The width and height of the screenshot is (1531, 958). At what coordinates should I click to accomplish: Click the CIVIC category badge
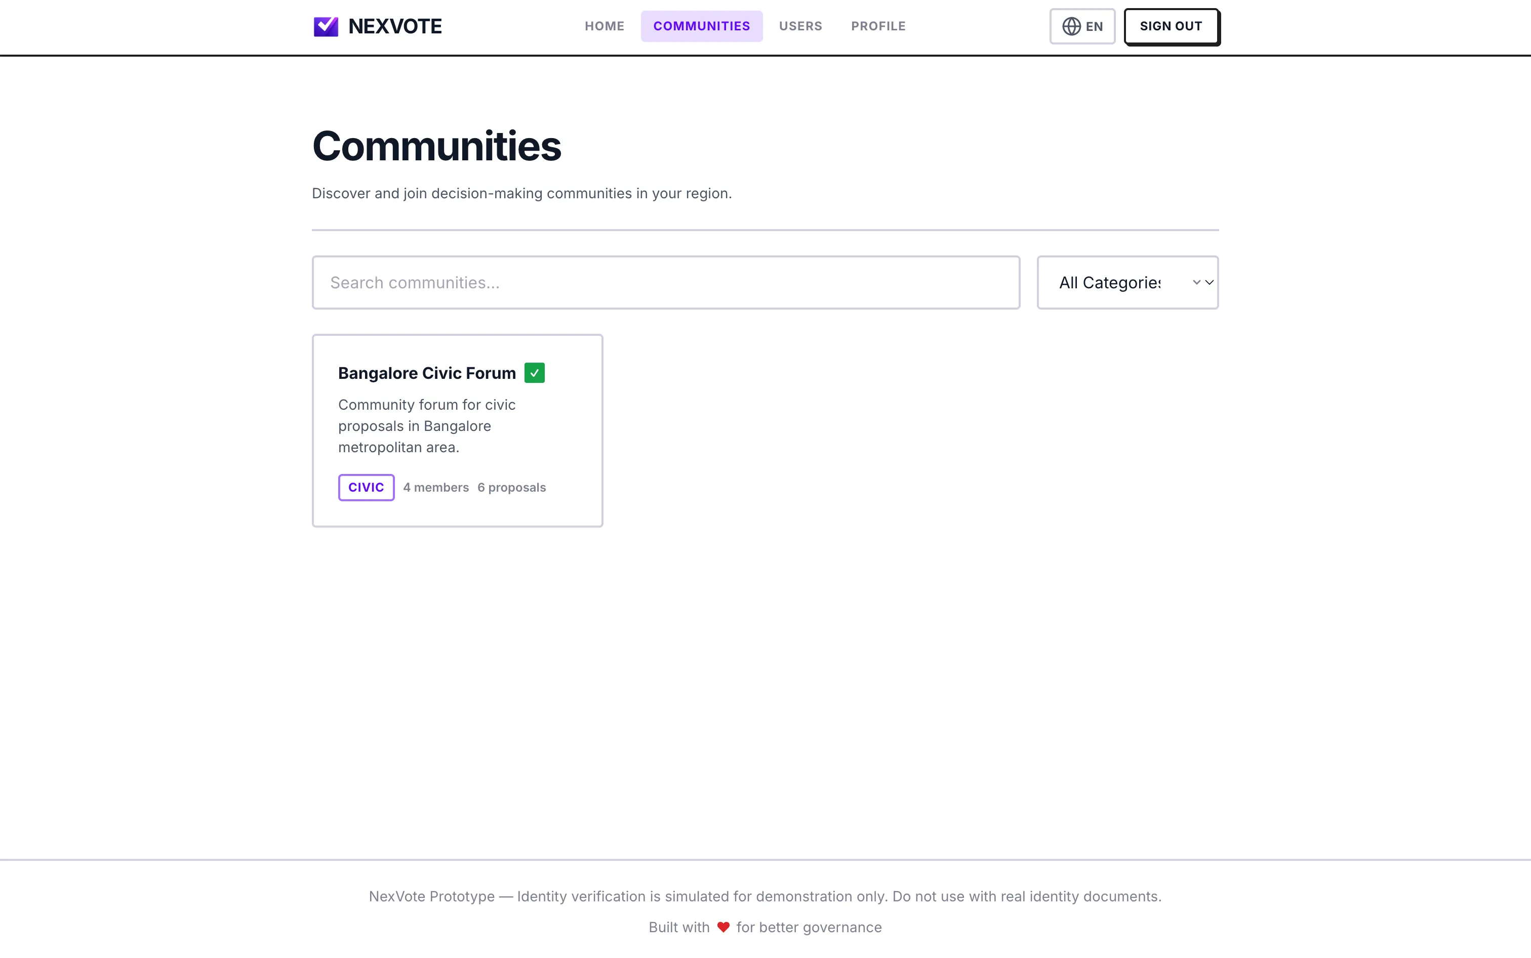366,487
